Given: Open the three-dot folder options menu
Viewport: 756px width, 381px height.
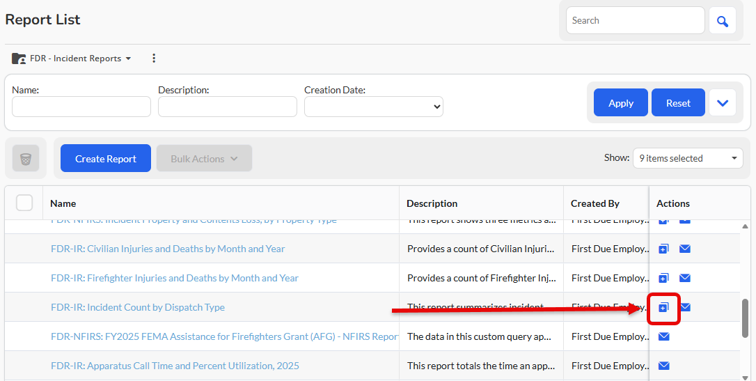Looking at the screenshot, I should (154, 59).
